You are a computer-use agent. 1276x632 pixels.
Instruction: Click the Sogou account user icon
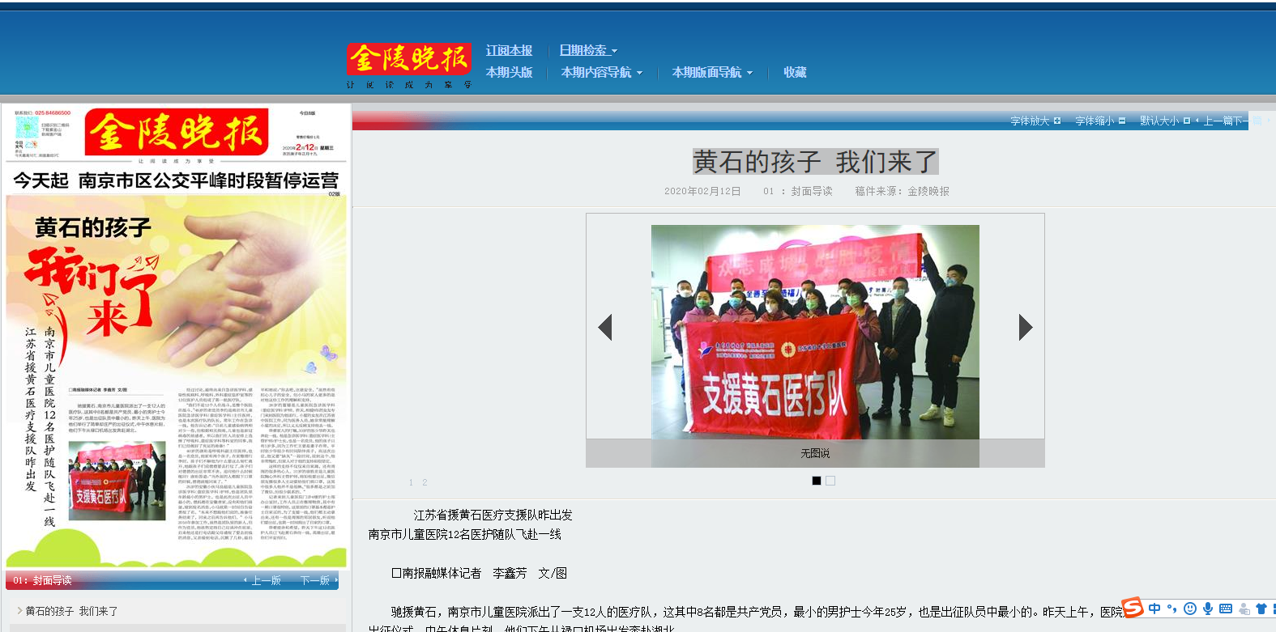(x=1244, y=609)
